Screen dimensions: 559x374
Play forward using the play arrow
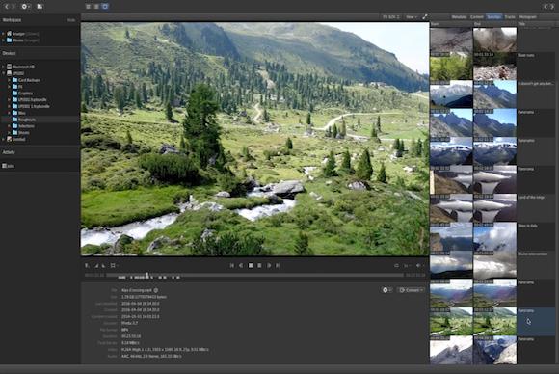269,266
